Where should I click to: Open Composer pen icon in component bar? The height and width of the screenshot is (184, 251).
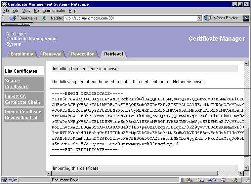click(234, 180)
